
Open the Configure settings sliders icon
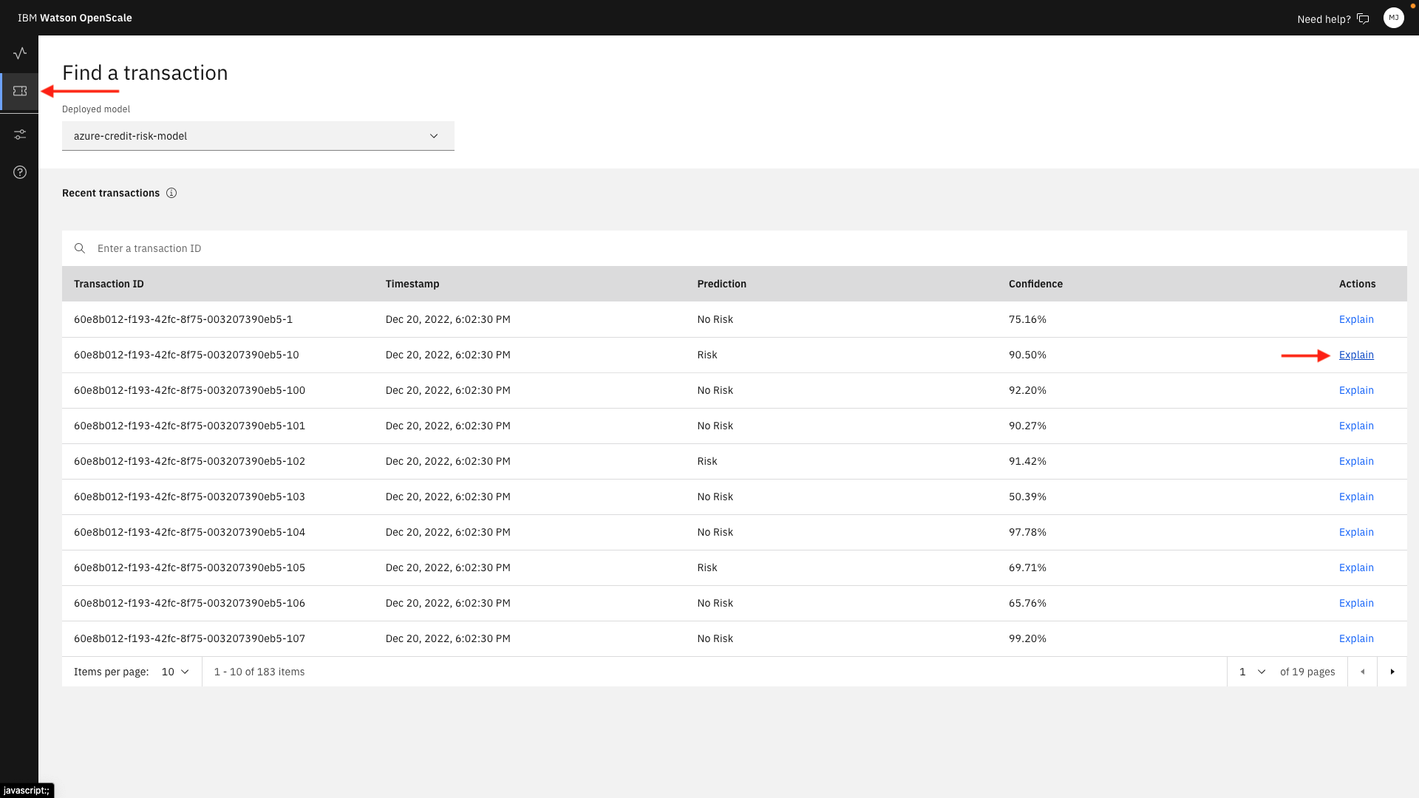point(20,134)
